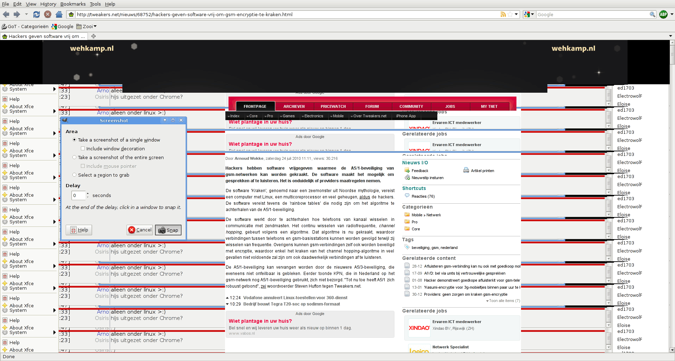Open the browser home page icon
Image resolution: width=675 pixels, height=361 pixels.
pyautogui.click(x=59, y=14)
